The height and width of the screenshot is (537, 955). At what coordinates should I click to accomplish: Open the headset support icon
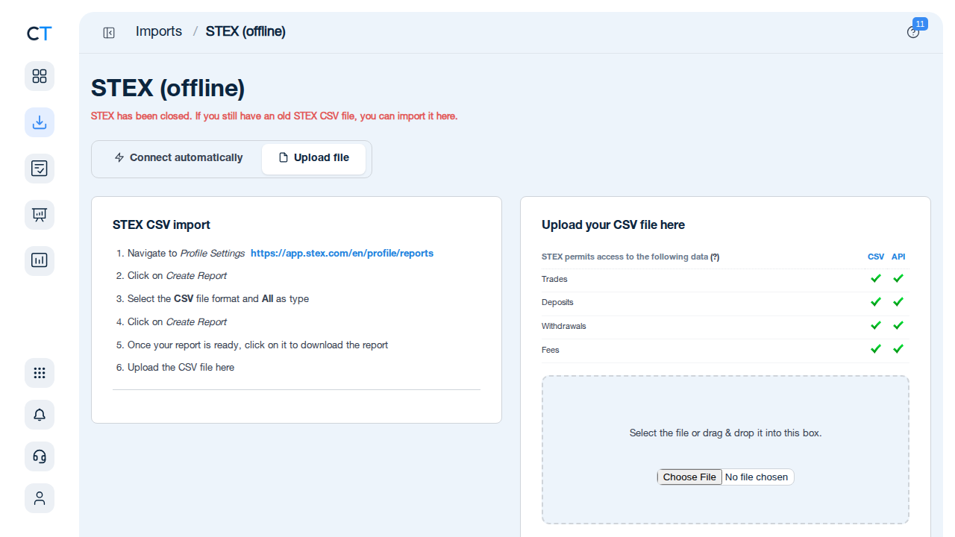40,456
